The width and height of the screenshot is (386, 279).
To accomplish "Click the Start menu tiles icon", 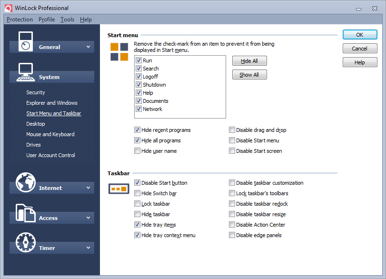I will pos(119,52).
